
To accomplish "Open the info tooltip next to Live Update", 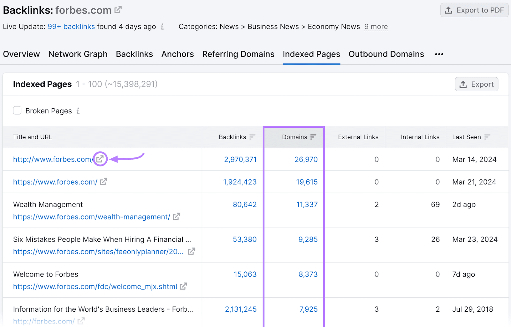I will (x=162, y=27).
